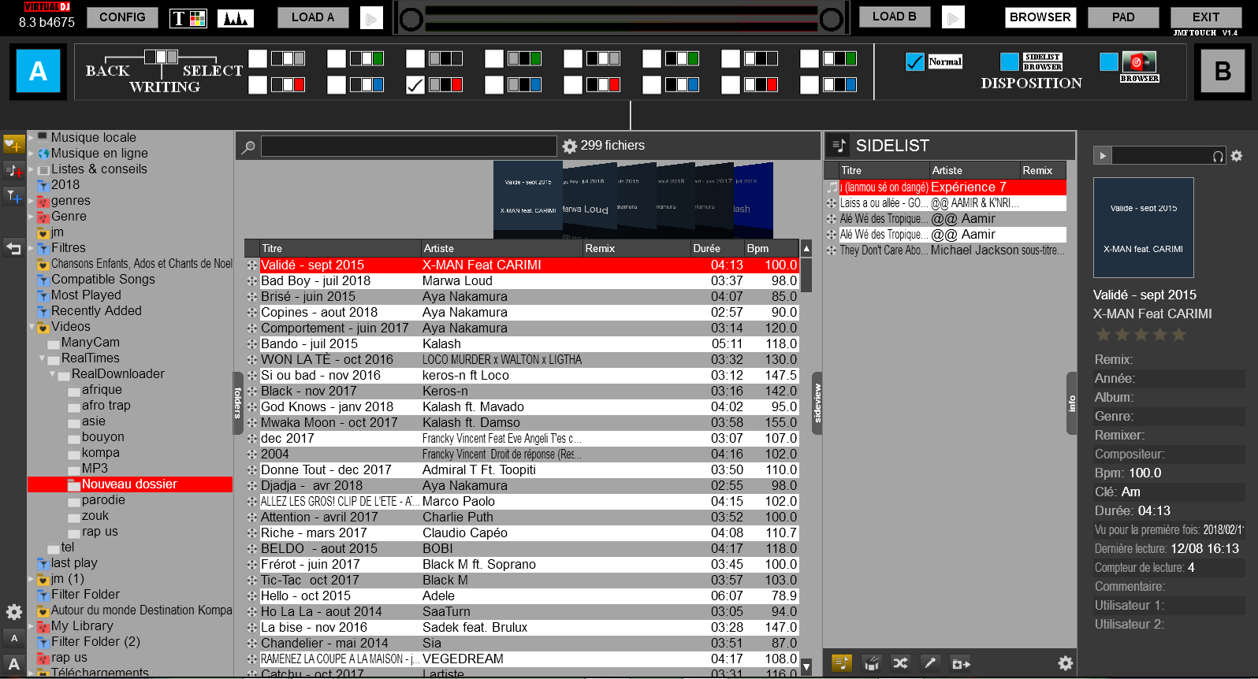Expand Listes & conseils node
1258x679 pixels.
tap(32, 169)
